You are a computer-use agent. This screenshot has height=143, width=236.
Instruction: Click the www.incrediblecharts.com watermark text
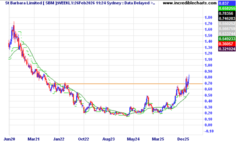click(189, 3)
